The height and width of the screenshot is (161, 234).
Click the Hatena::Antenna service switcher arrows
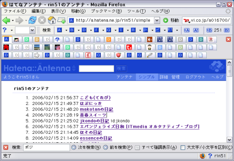click(x=74, y=68)
